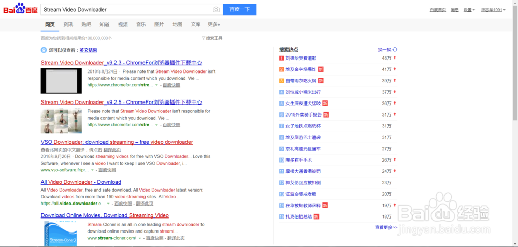518x247 pixels.
Task: Open All Video Downloader - Download result
Action: pyautogui.click(x=81, y=182)
